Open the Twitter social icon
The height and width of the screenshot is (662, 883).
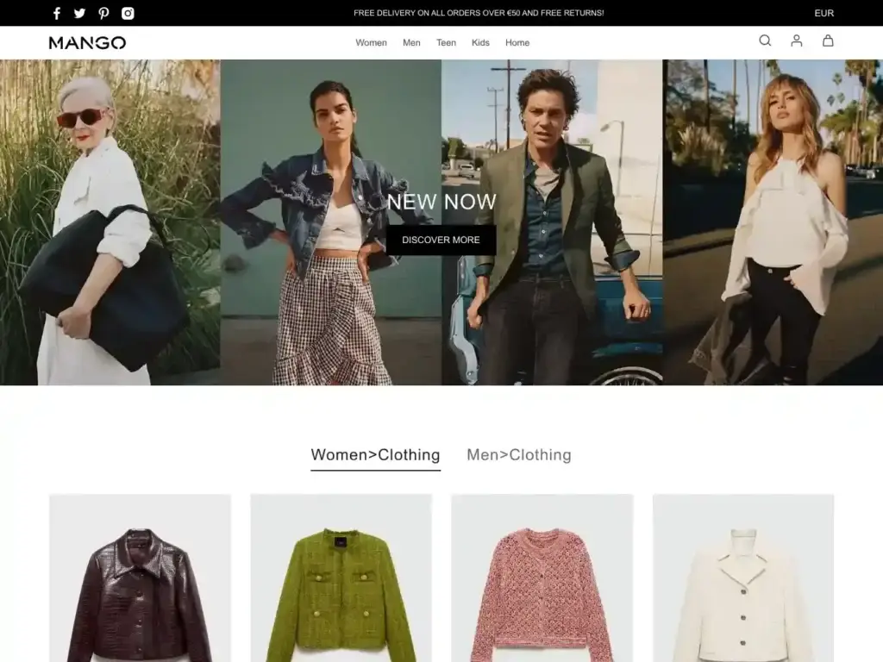(80, 13)
